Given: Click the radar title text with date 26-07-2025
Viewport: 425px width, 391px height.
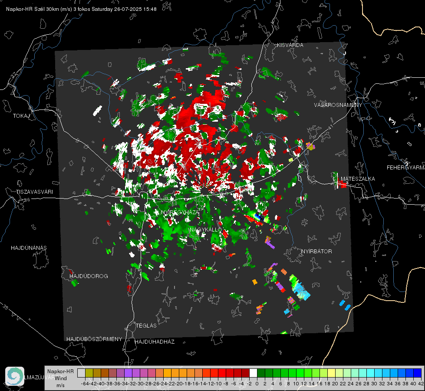Looking at the screenshot, I should click(81, 9).
